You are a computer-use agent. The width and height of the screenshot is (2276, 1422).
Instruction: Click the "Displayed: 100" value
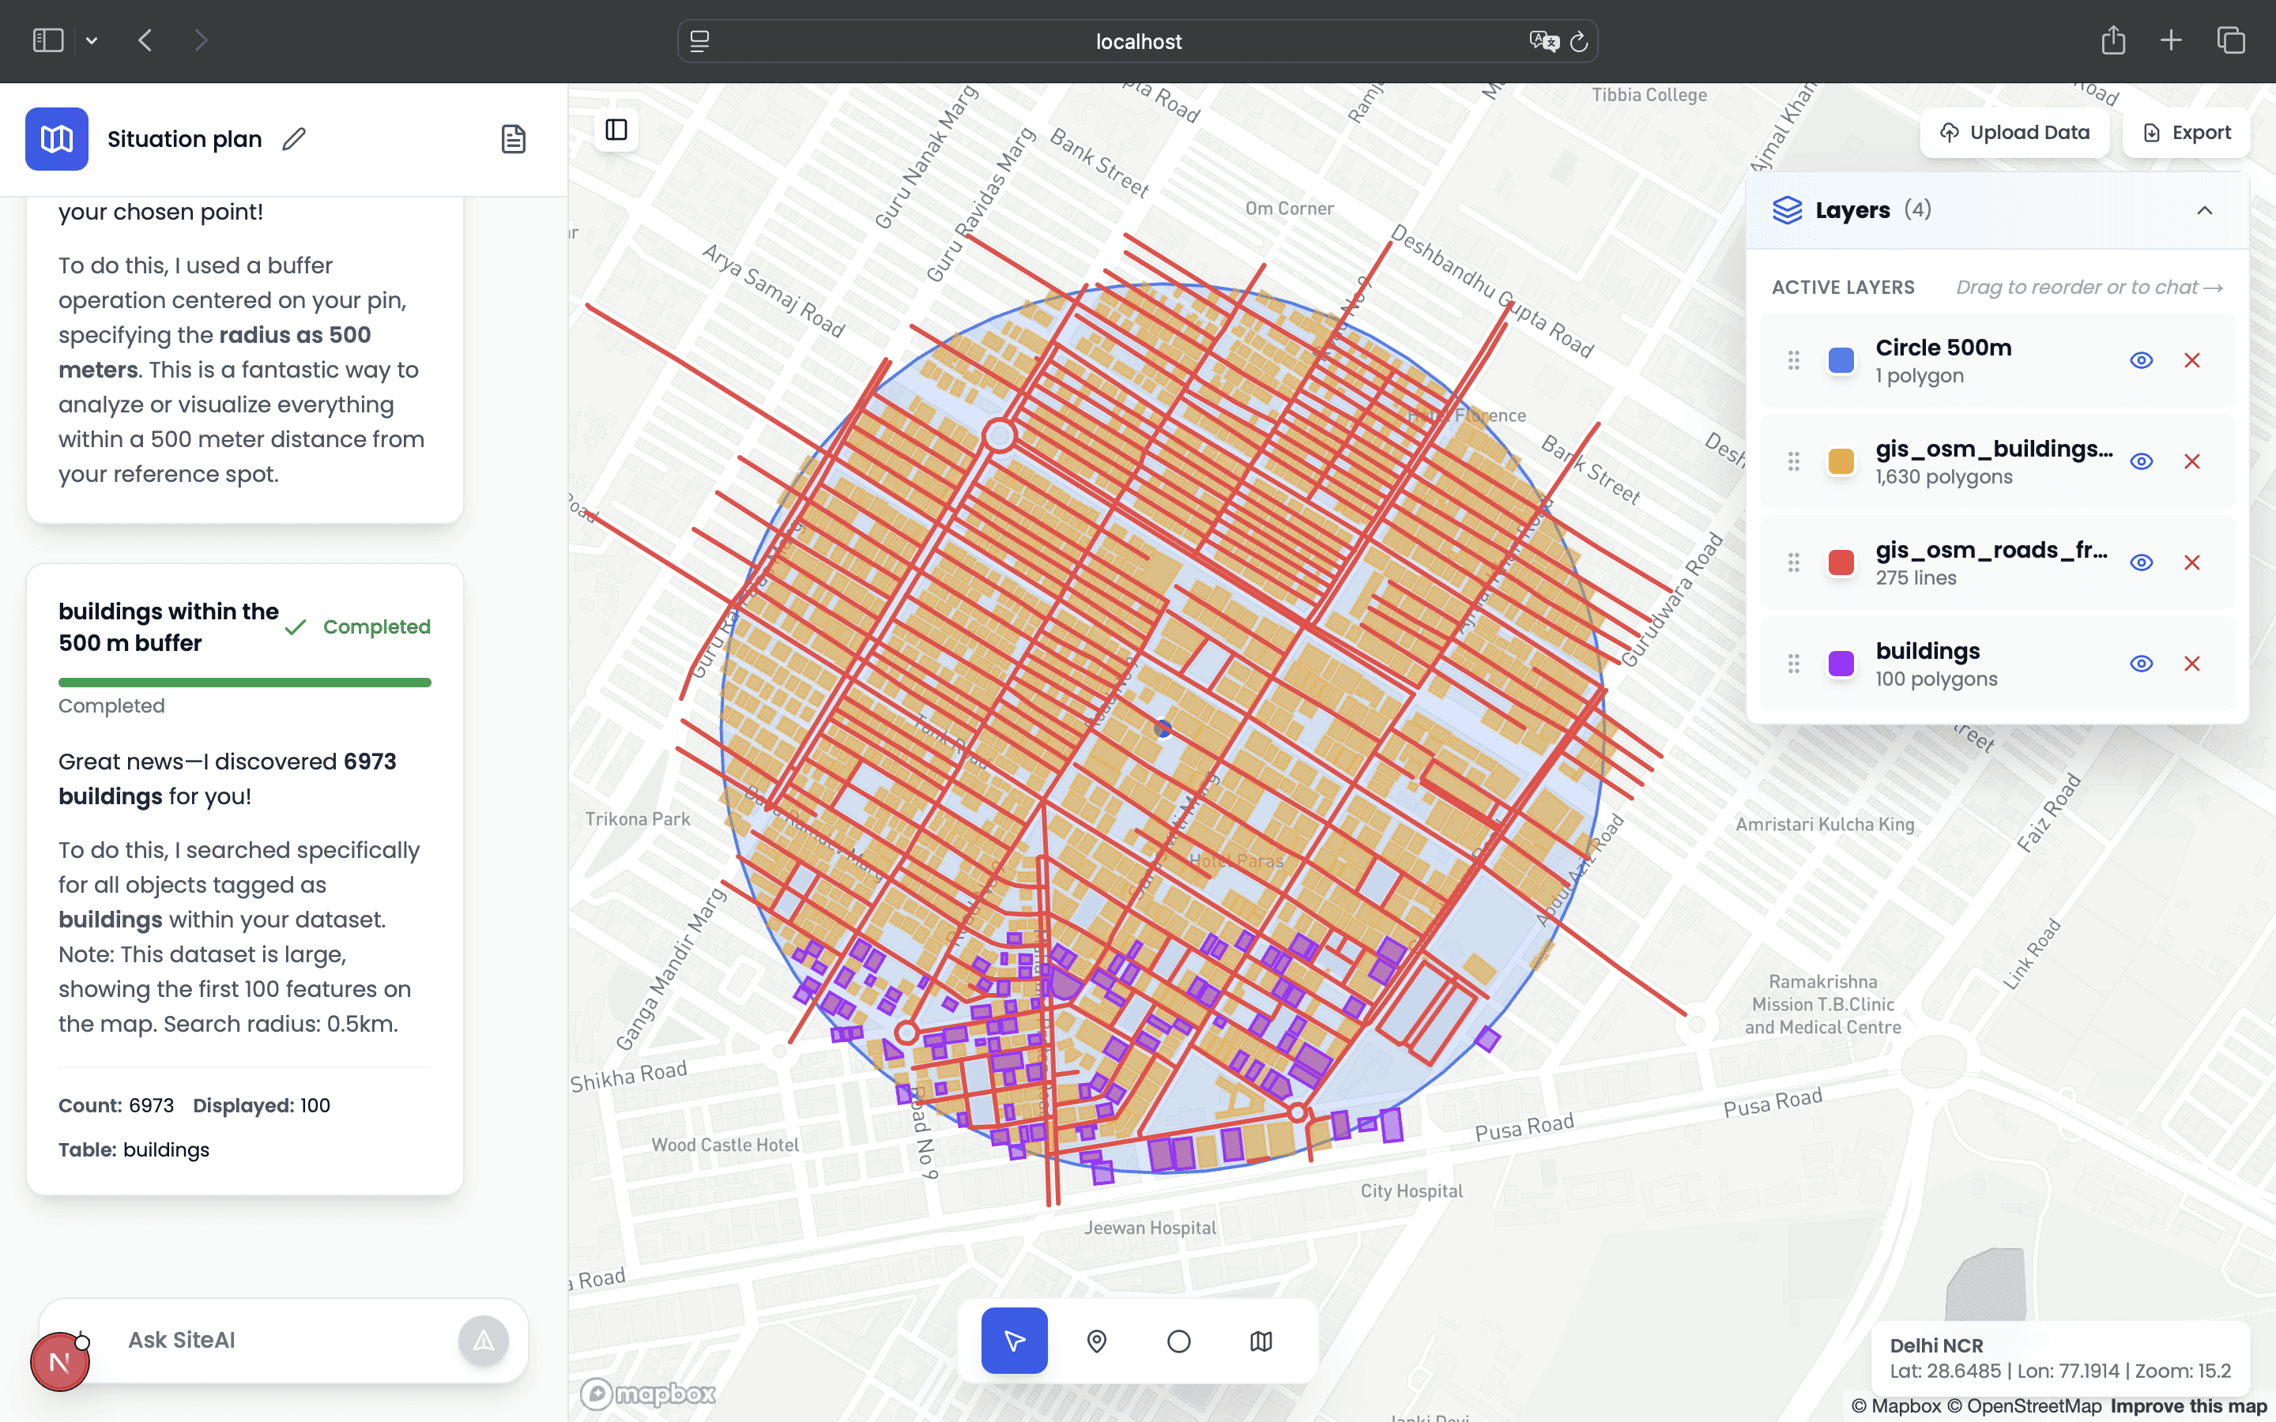point(262,1105)
